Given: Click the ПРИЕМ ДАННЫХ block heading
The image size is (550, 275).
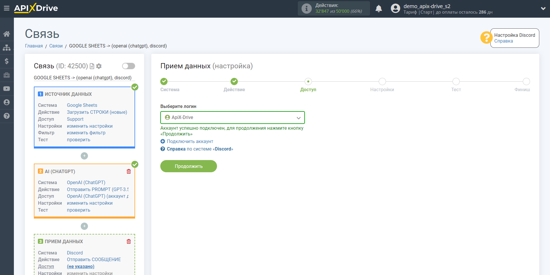Looking at the screenshot, I should coord(64,242).
